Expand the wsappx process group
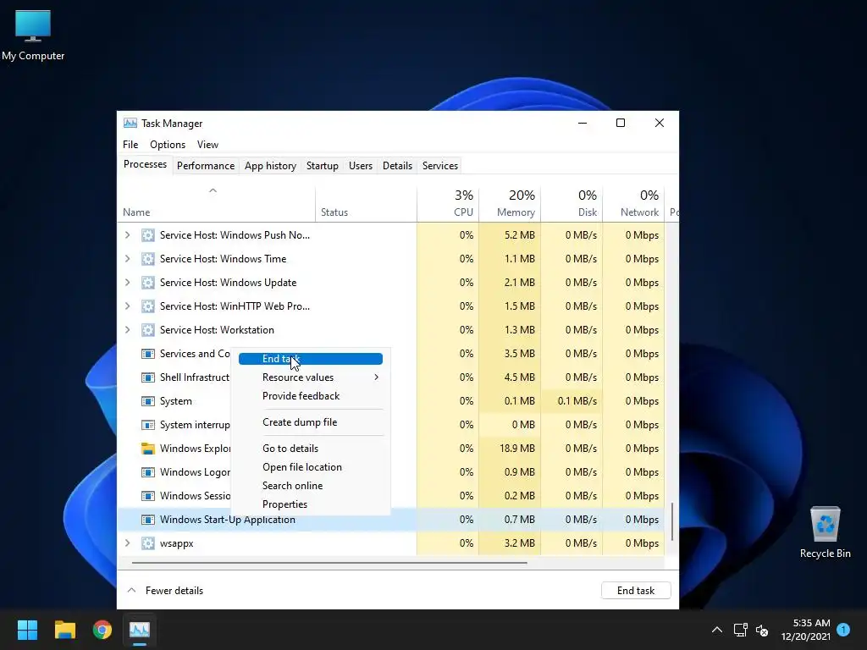The height and width of the screenshot is (650, 867). pos(128,543)
